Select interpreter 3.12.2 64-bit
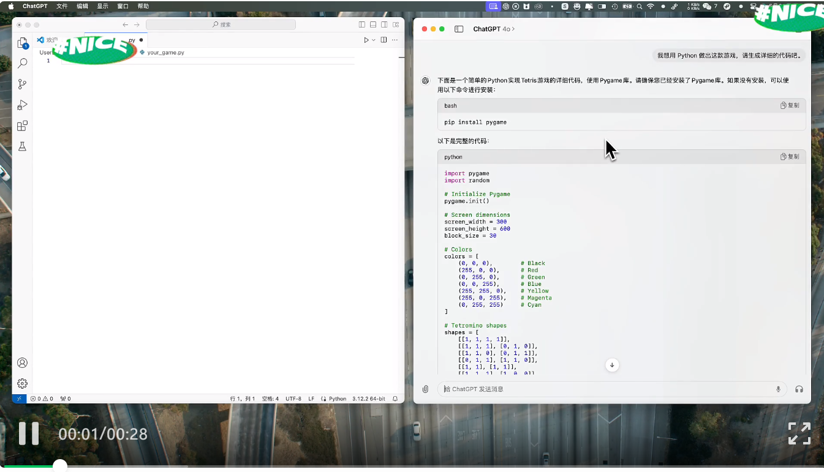The height and width of the screenshot is (472, 824). (369, 399)
